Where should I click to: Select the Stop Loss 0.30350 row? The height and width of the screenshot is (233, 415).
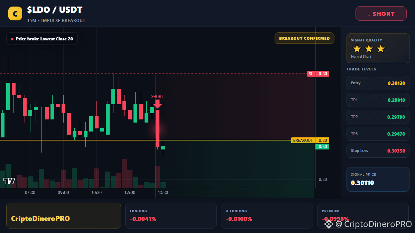tap(378, 151)
